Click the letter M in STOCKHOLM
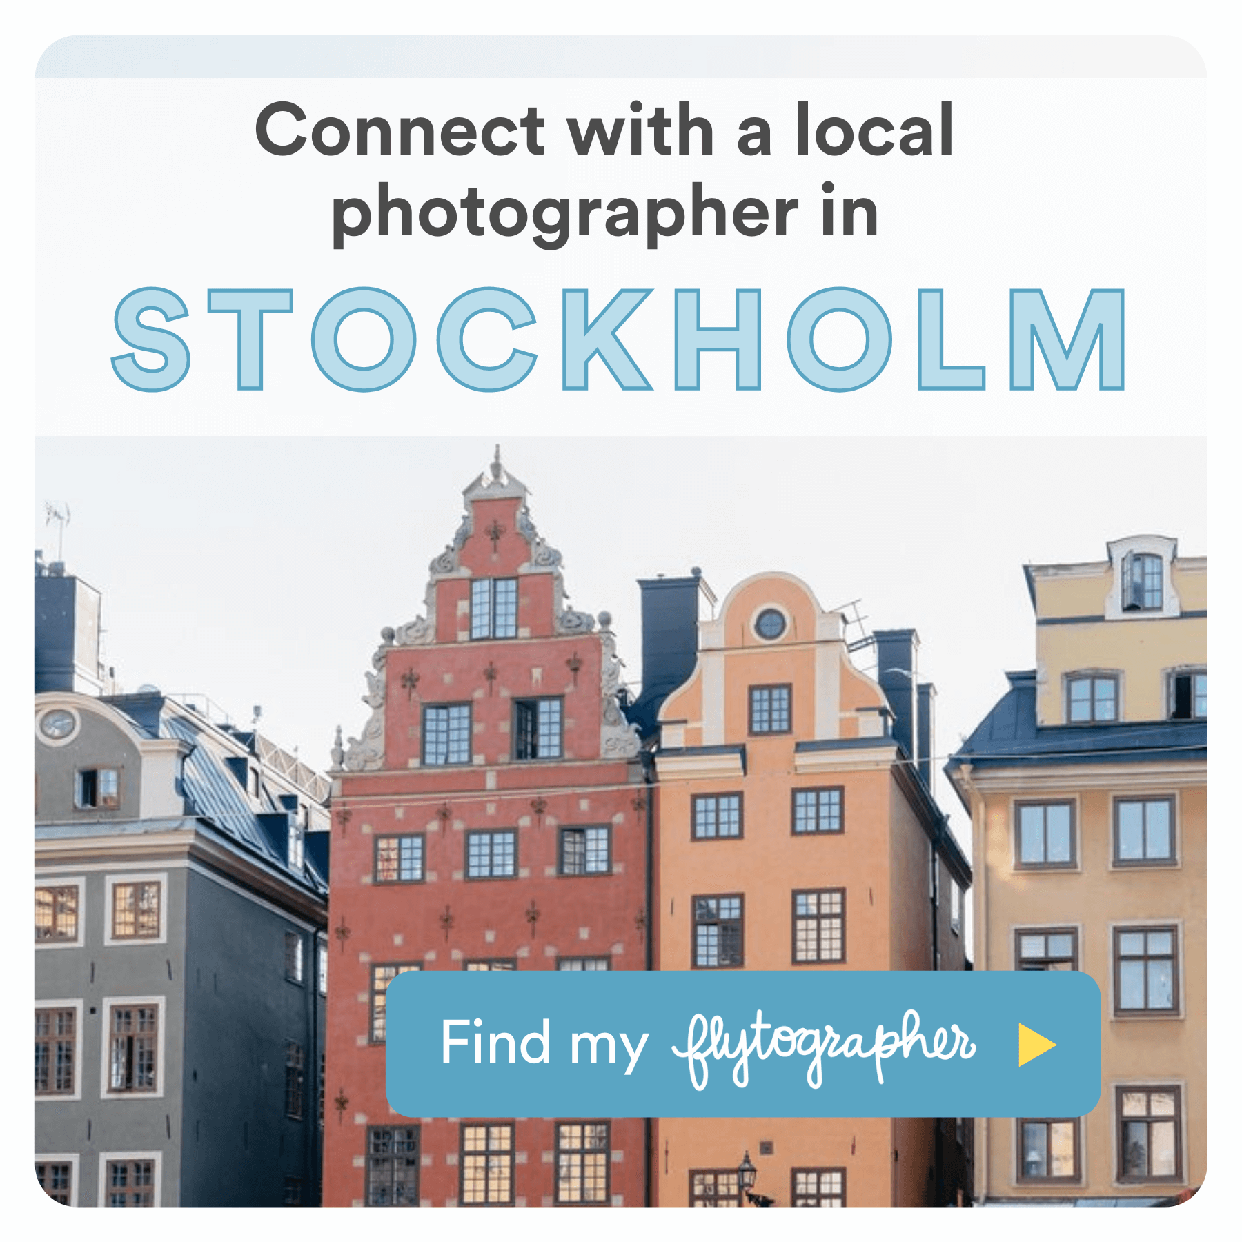 [x=1067, y=339]
